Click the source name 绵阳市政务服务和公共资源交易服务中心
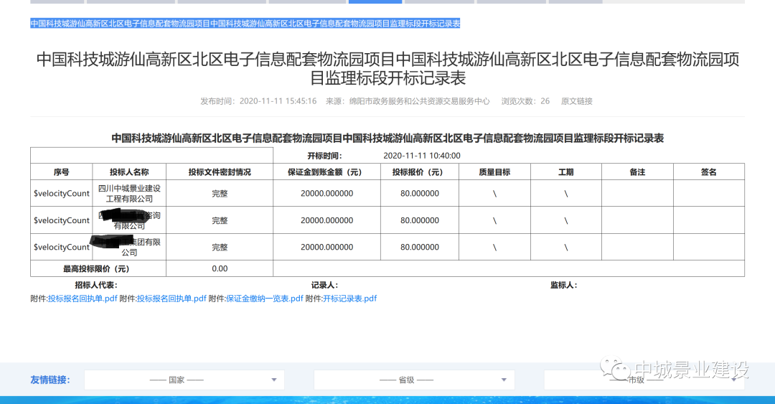 [x=419, y=101]
